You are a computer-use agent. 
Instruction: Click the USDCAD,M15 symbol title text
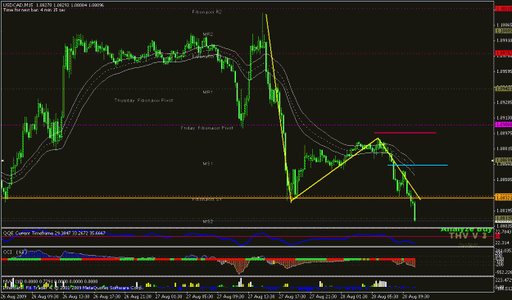coord(18,5)
